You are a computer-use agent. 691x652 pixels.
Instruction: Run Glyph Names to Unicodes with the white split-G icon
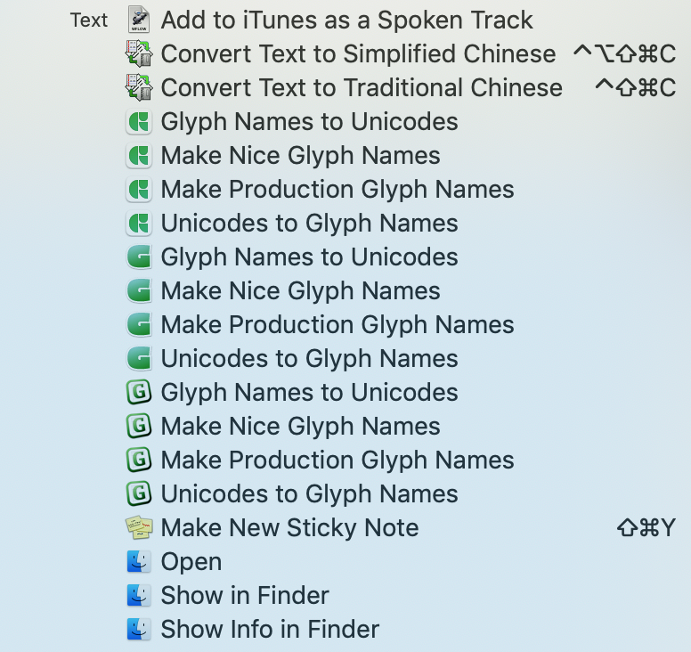coord(309,121)
